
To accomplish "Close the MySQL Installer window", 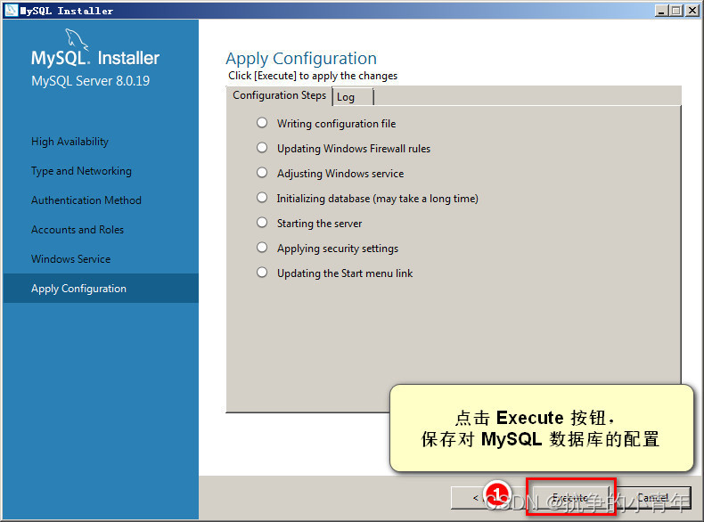I will tap(692, 11).
